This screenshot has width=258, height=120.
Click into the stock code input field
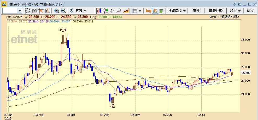coord(10,11)
